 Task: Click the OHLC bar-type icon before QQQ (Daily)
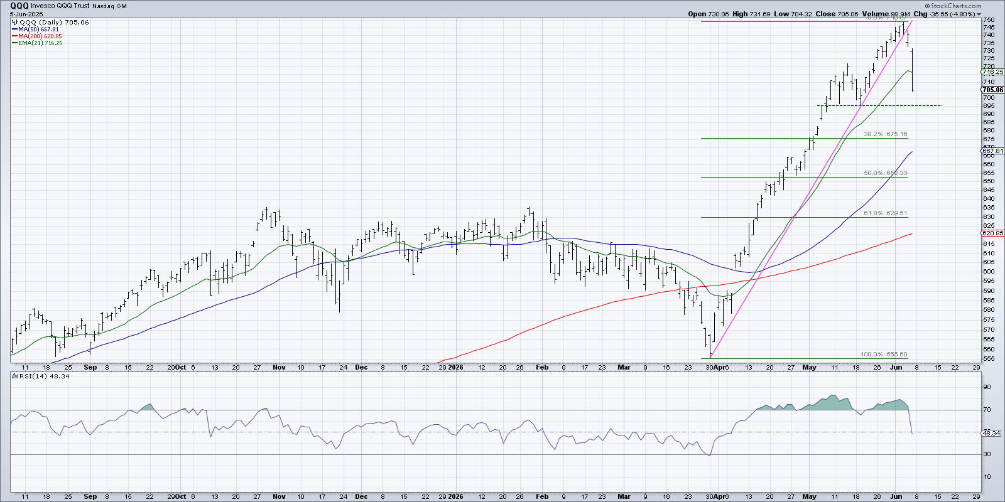pos(14,22)
